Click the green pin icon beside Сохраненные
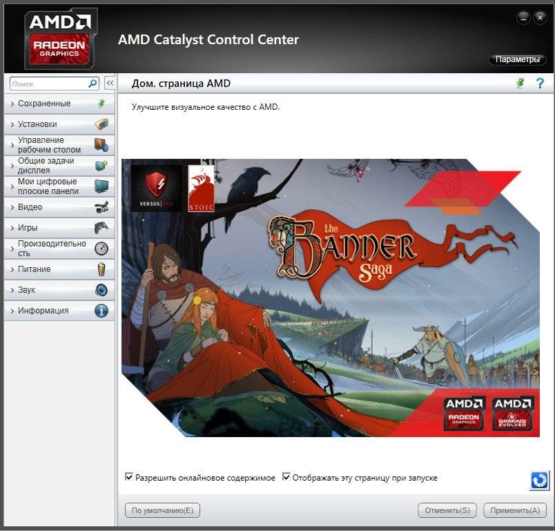 (x=101, y=104)
